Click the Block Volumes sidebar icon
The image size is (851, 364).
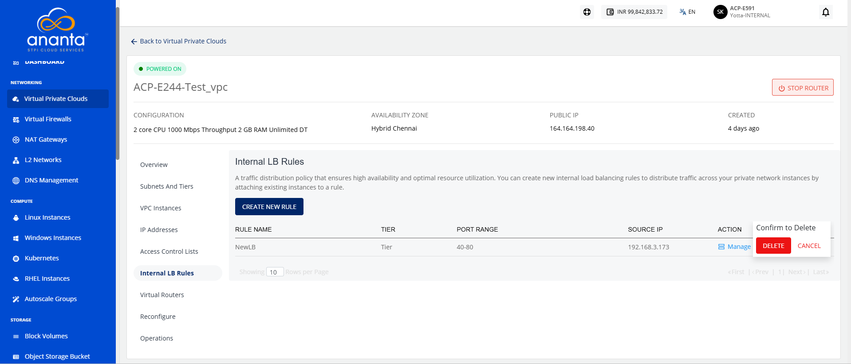(x=16, y=337)
